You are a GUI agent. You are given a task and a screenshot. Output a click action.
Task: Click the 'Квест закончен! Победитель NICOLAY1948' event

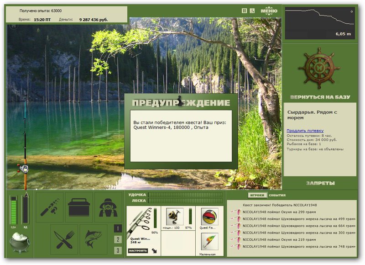(280, 205)
